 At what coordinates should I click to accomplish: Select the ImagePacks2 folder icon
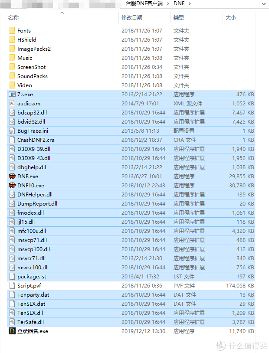[x=12, y=49]
